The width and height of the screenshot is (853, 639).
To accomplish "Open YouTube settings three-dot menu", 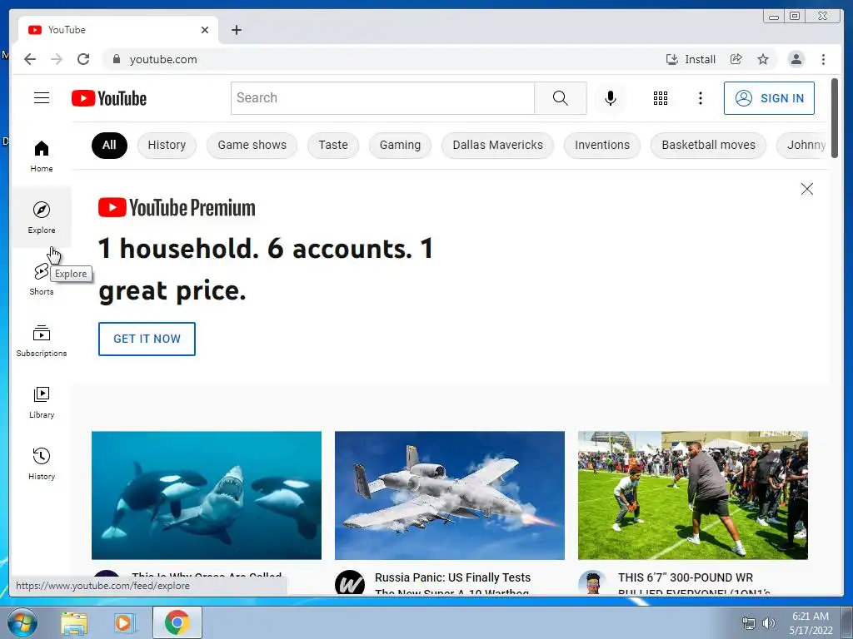I will coord(700,98).
